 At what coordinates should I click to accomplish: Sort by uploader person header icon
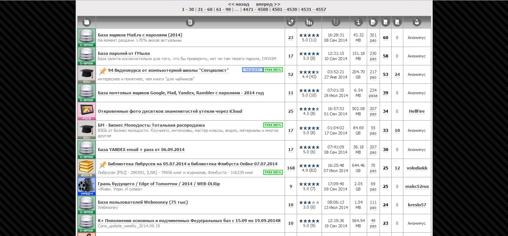point(416,22)
